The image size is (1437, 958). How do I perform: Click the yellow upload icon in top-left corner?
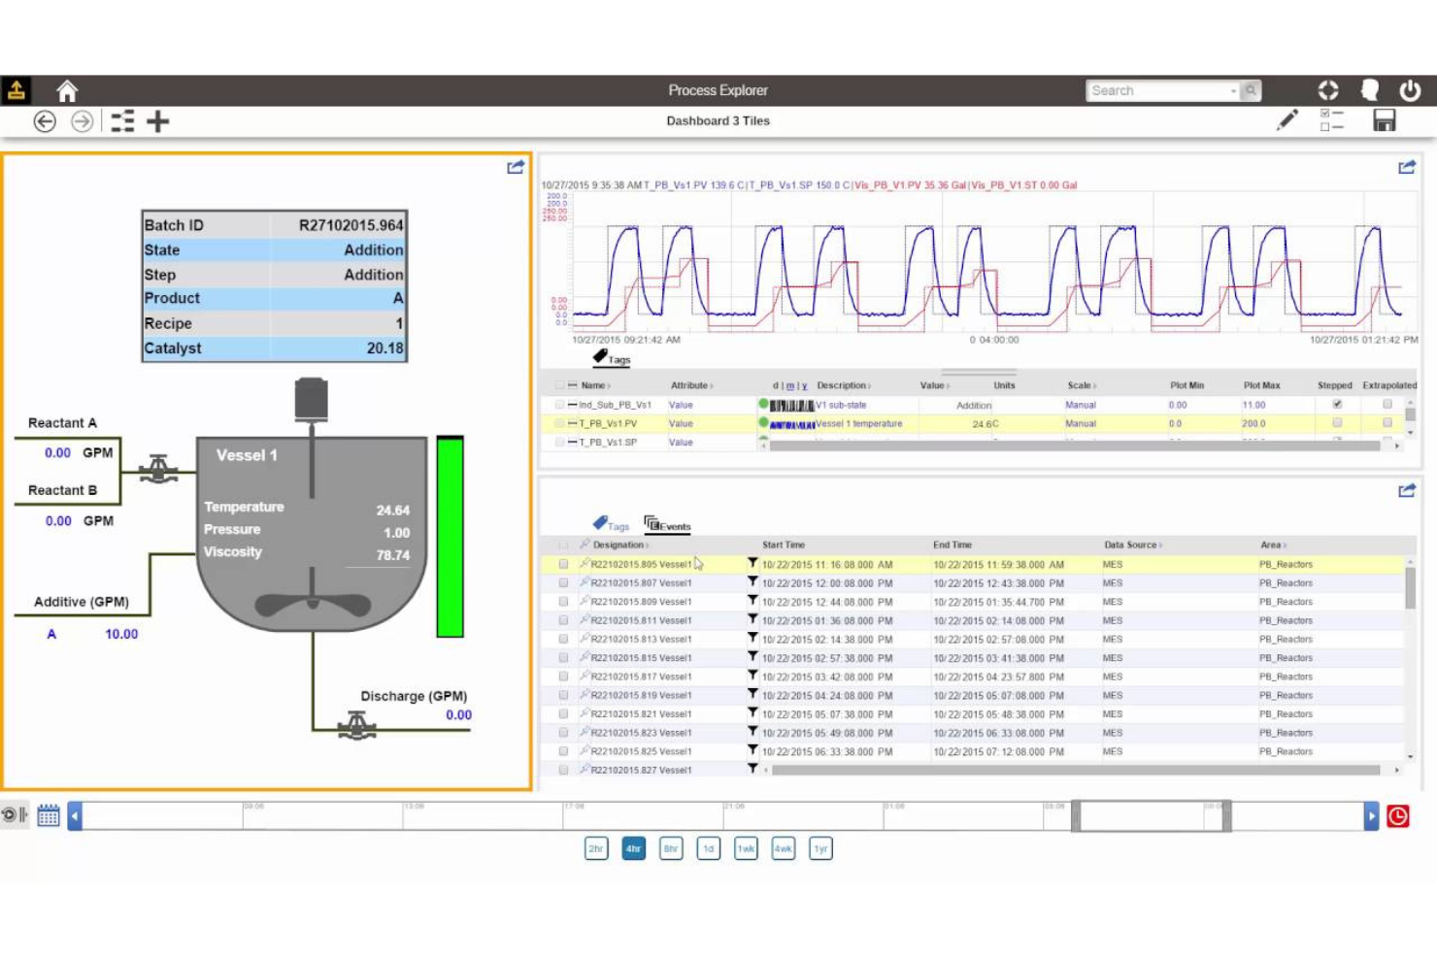coord(16,90)
